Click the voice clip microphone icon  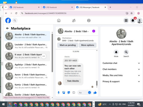click(59, 92)
